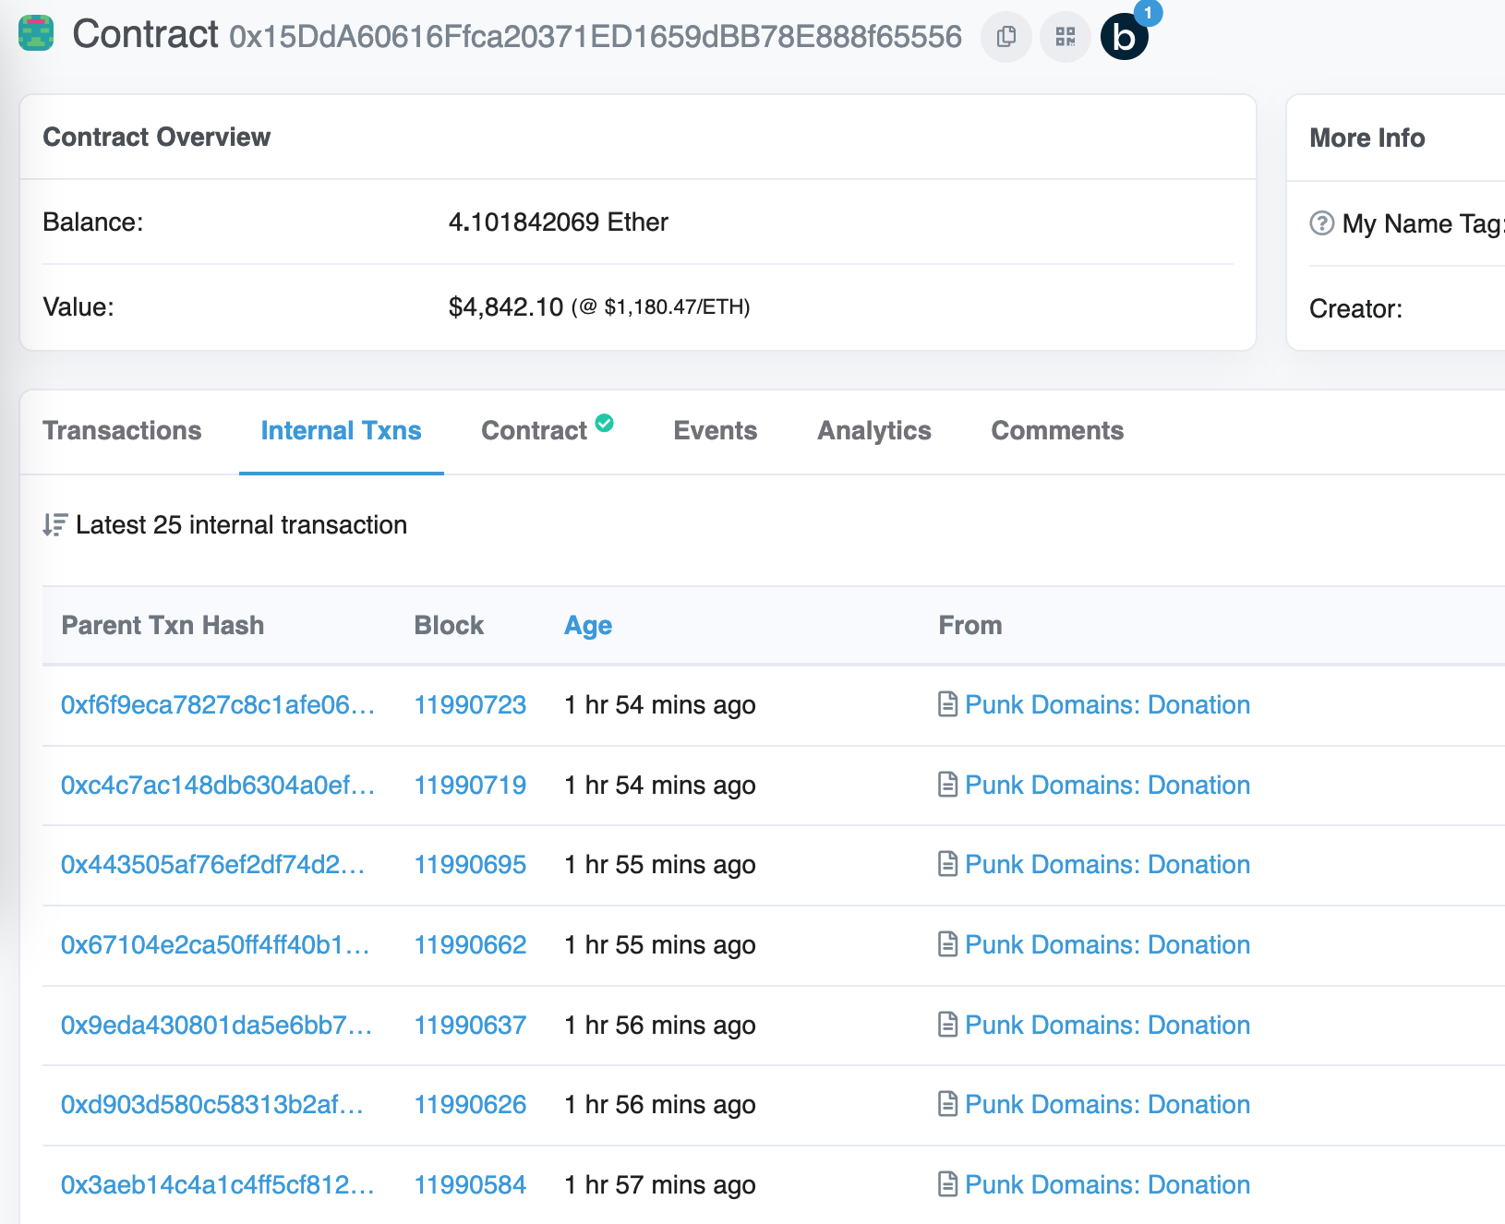Click the Block column header
This screenshot has width=1505, height=1224.
point(449,626)
